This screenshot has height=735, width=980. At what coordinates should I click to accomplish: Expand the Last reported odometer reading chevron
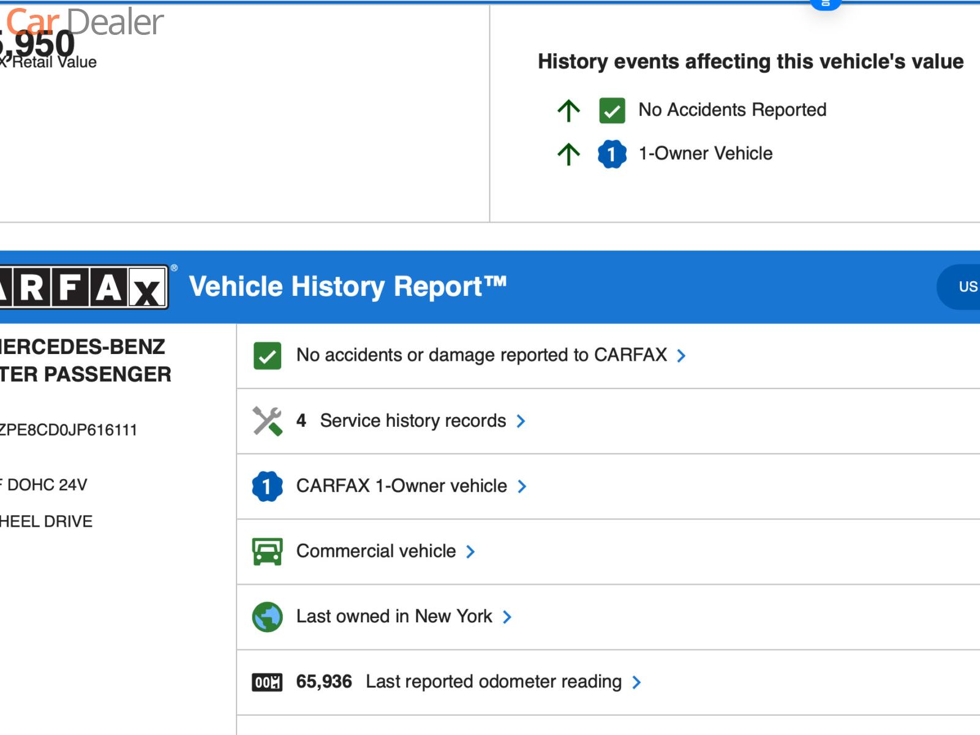(636, 682)
